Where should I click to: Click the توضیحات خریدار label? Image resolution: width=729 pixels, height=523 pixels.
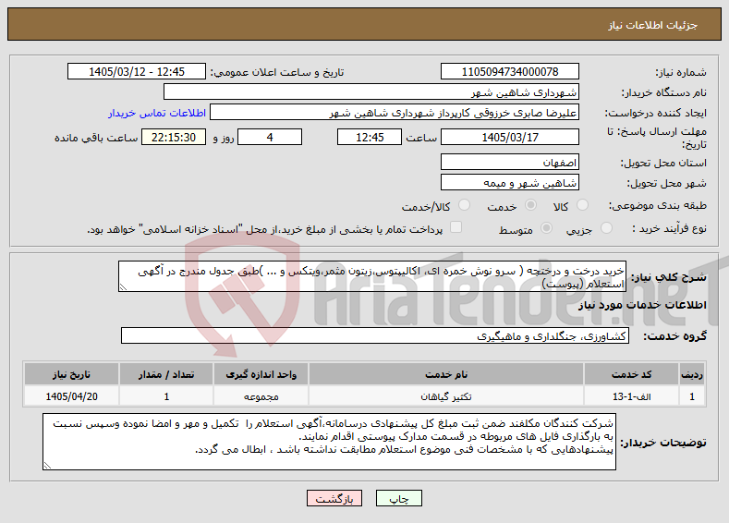[x=663, y=443]
